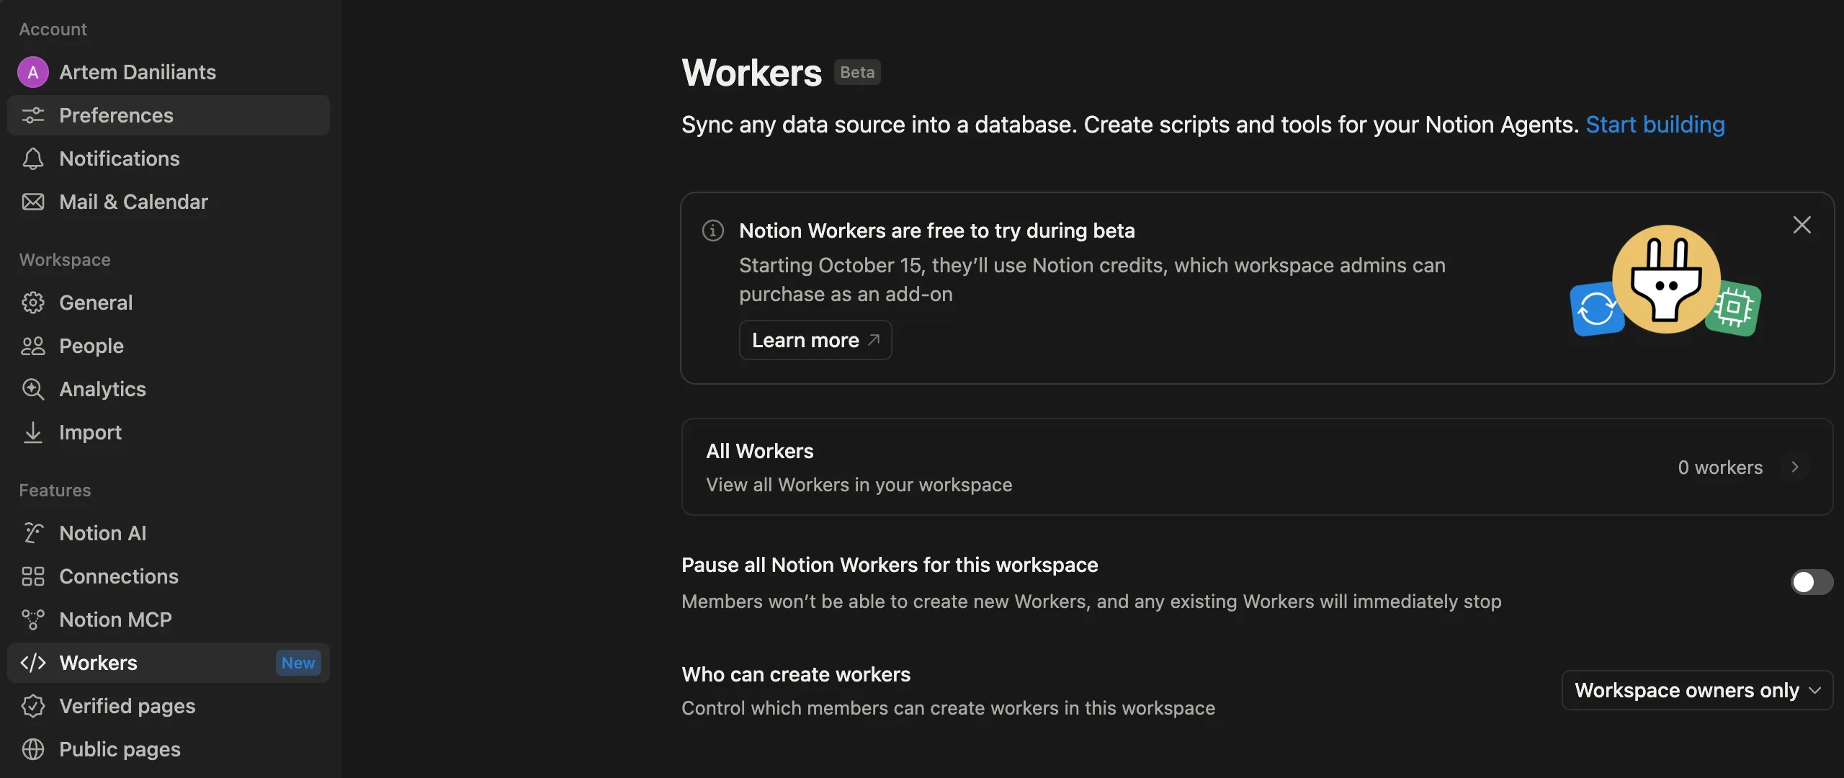Open General workspace settings
The width and height of the screenshot is (1844, 778).
(x=169, y=303)
